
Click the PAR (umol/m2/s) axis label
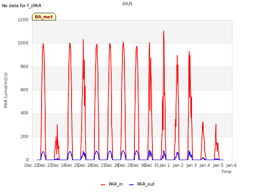click(x=6, y=90)
